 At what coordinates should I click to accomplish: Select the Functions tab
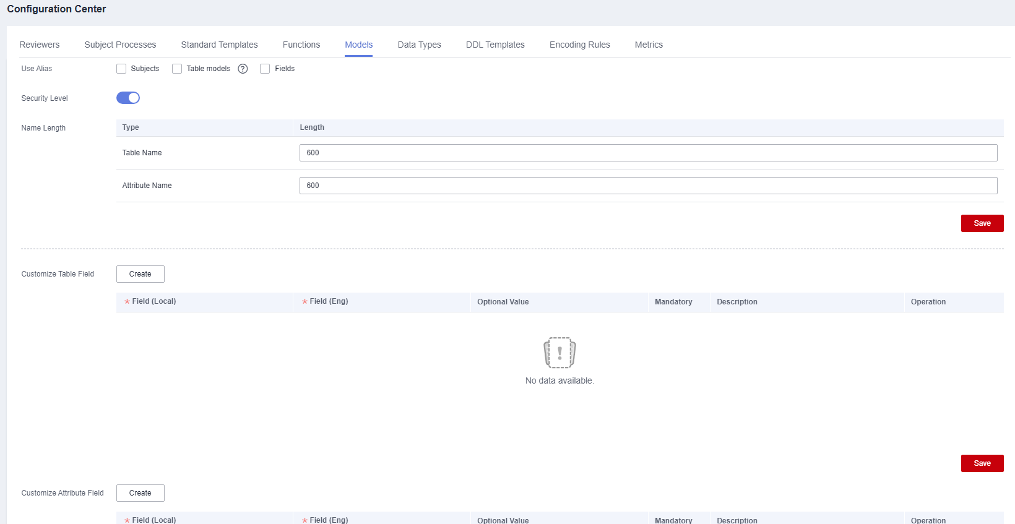301,45
